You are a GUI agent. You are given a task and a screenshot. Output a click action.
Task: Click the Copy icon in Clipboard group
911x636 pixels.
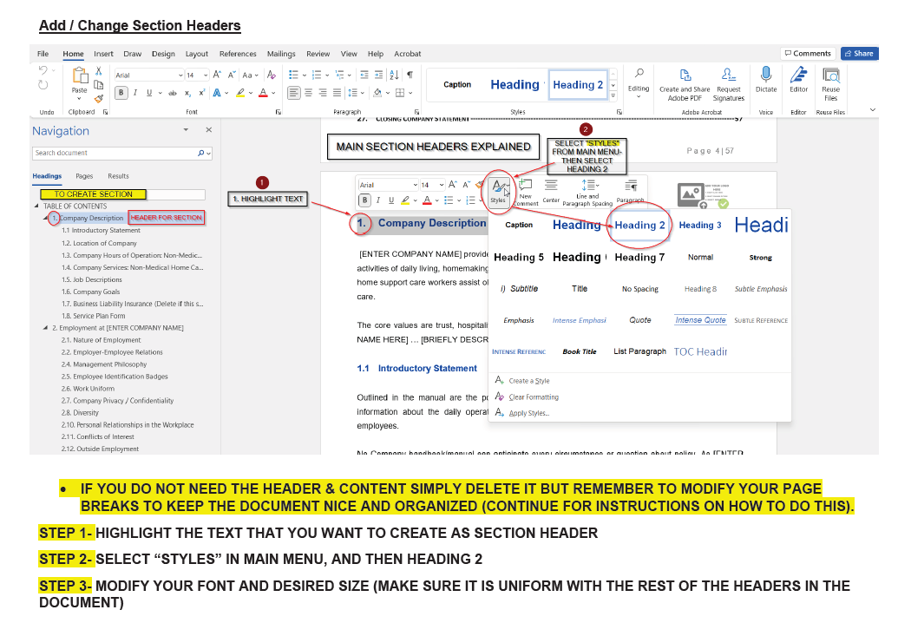(99, 85)
